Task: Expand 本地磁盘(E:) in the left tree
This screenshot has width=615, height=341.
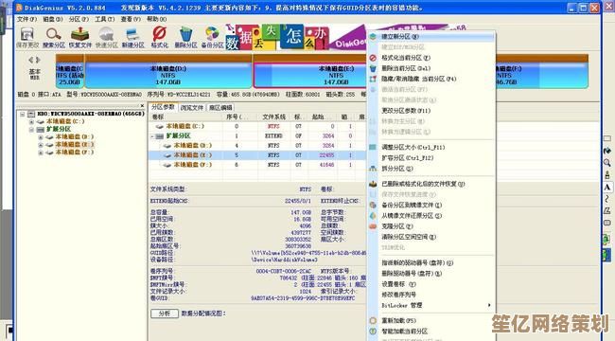Action: tap(41, 145)
